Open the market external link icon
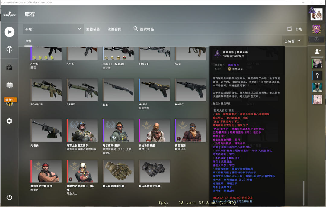Image resolution: width=326 pixels, height=207 pixels. pyautogui.click(x=289, y=29)
